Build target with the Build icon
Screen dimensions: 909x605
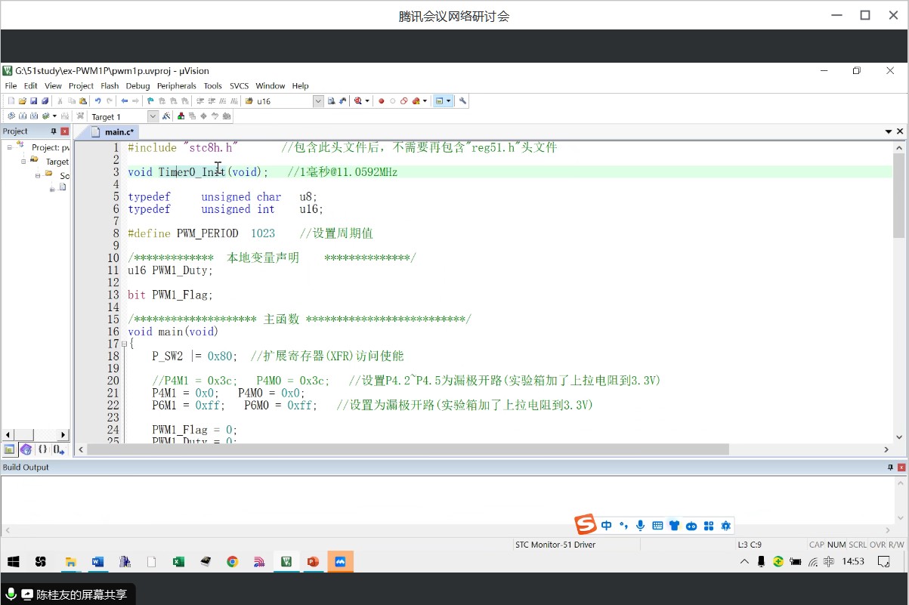click(23, 116)
